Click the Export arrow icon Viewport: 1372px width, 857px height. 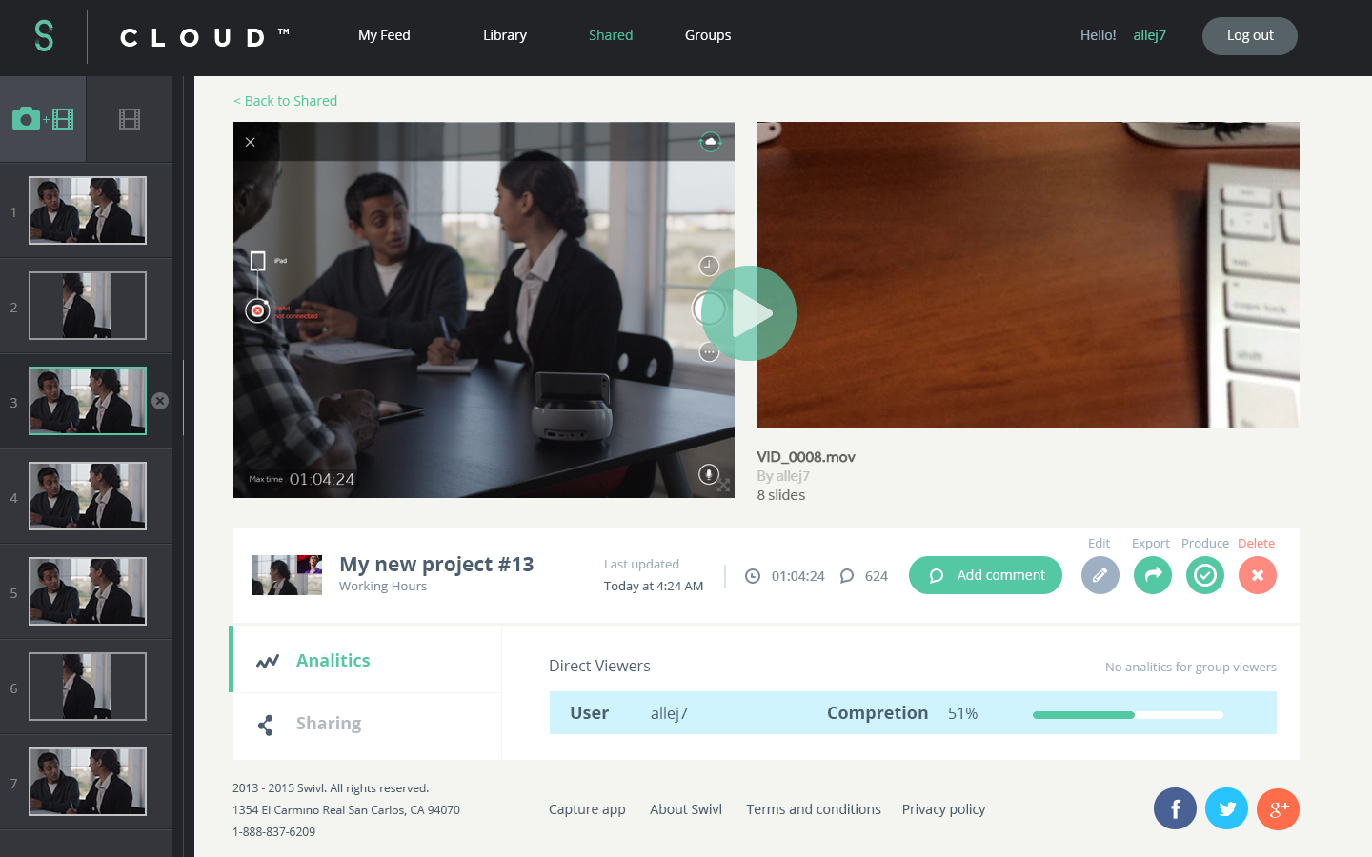1152,575
